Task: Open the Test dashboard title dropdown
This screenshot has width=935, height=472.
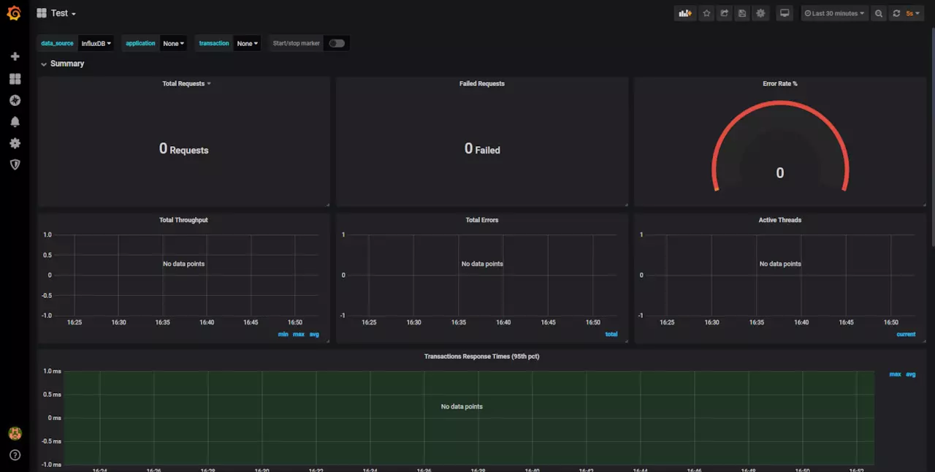Action: click(64, 13)
